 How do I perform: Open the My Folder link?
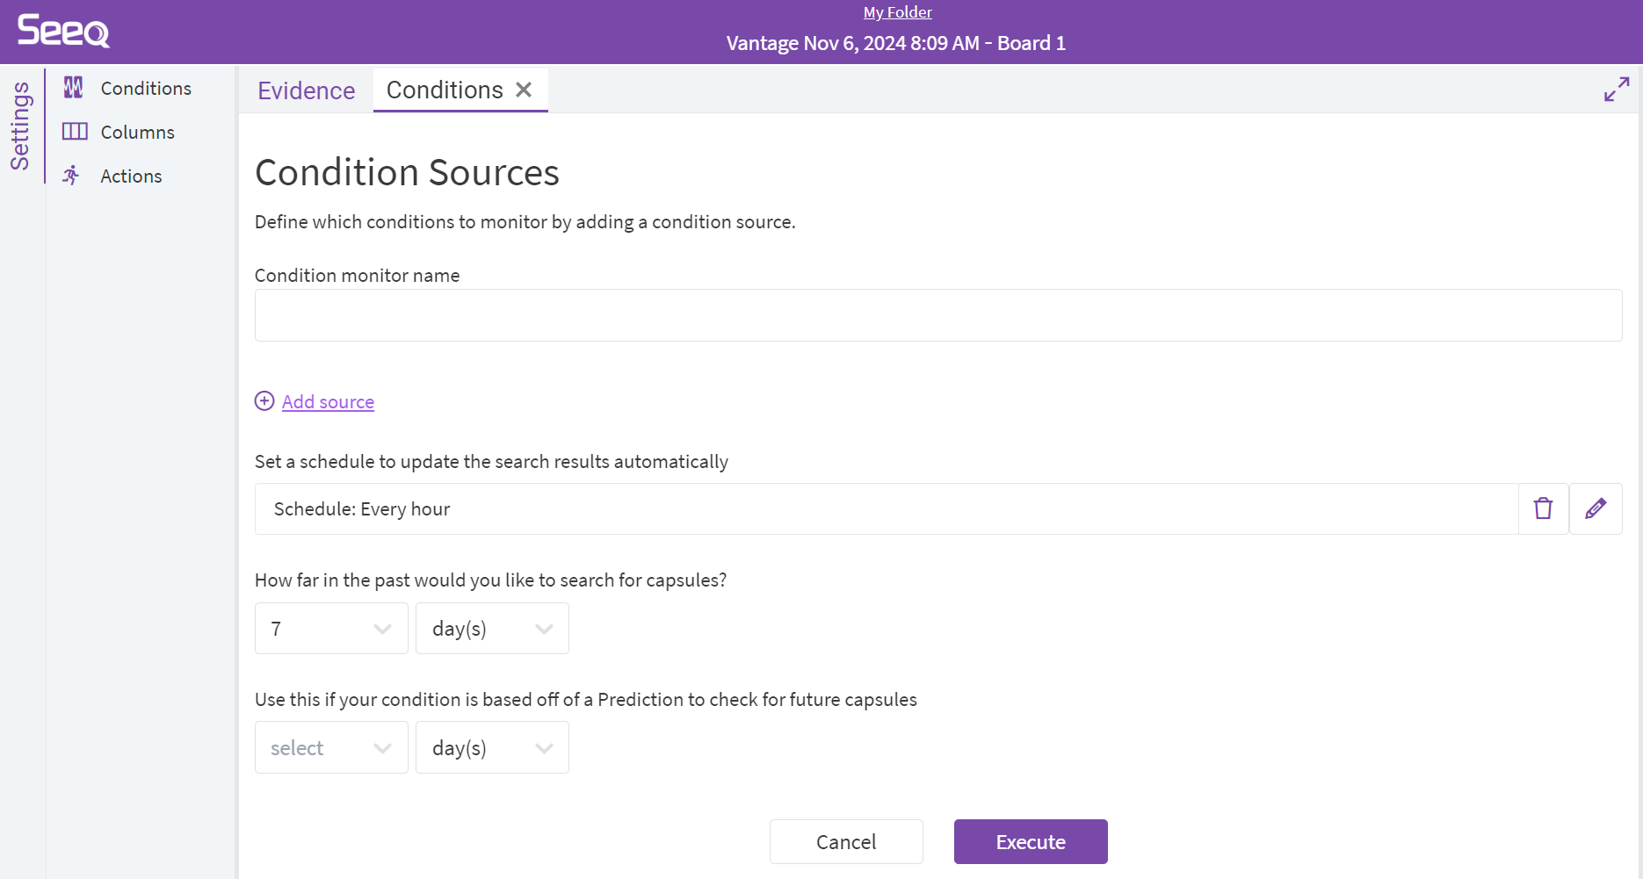897,12
